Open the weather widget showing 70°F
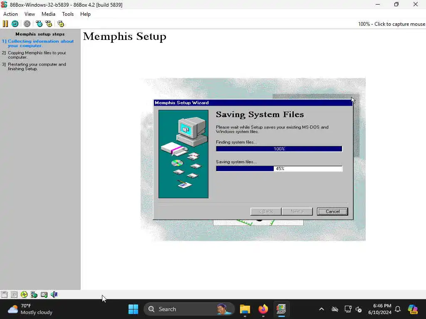The image size is (426, 319). (x=30, y=309)
